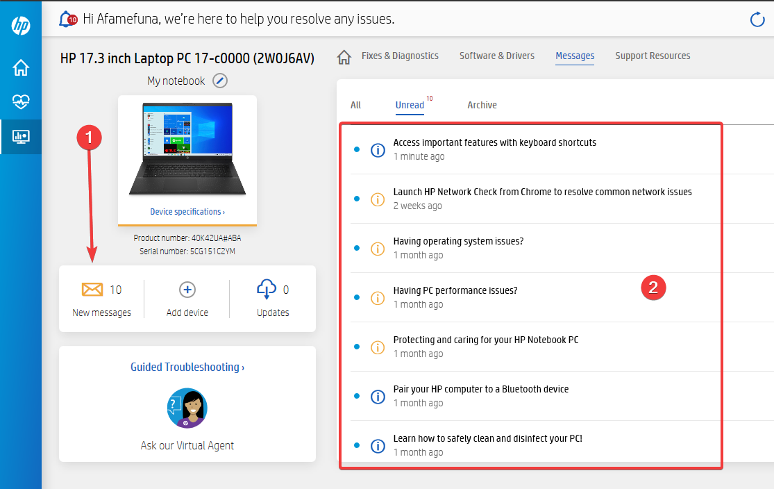Click info icon for clean and disinfect message
774x489 pixels.
tap(378, 446)
